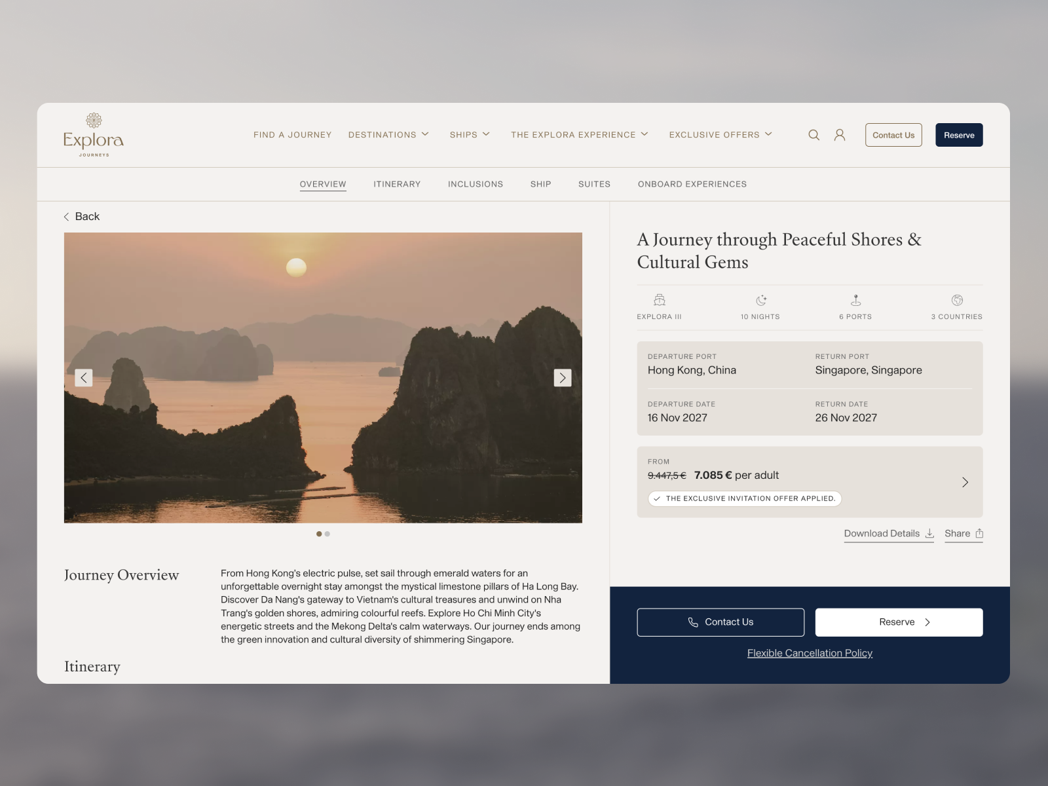The image size is (1048, 786).
Task: Switch to the Itinerary tab
Action: pyautogui.click(x=397, y=184)
